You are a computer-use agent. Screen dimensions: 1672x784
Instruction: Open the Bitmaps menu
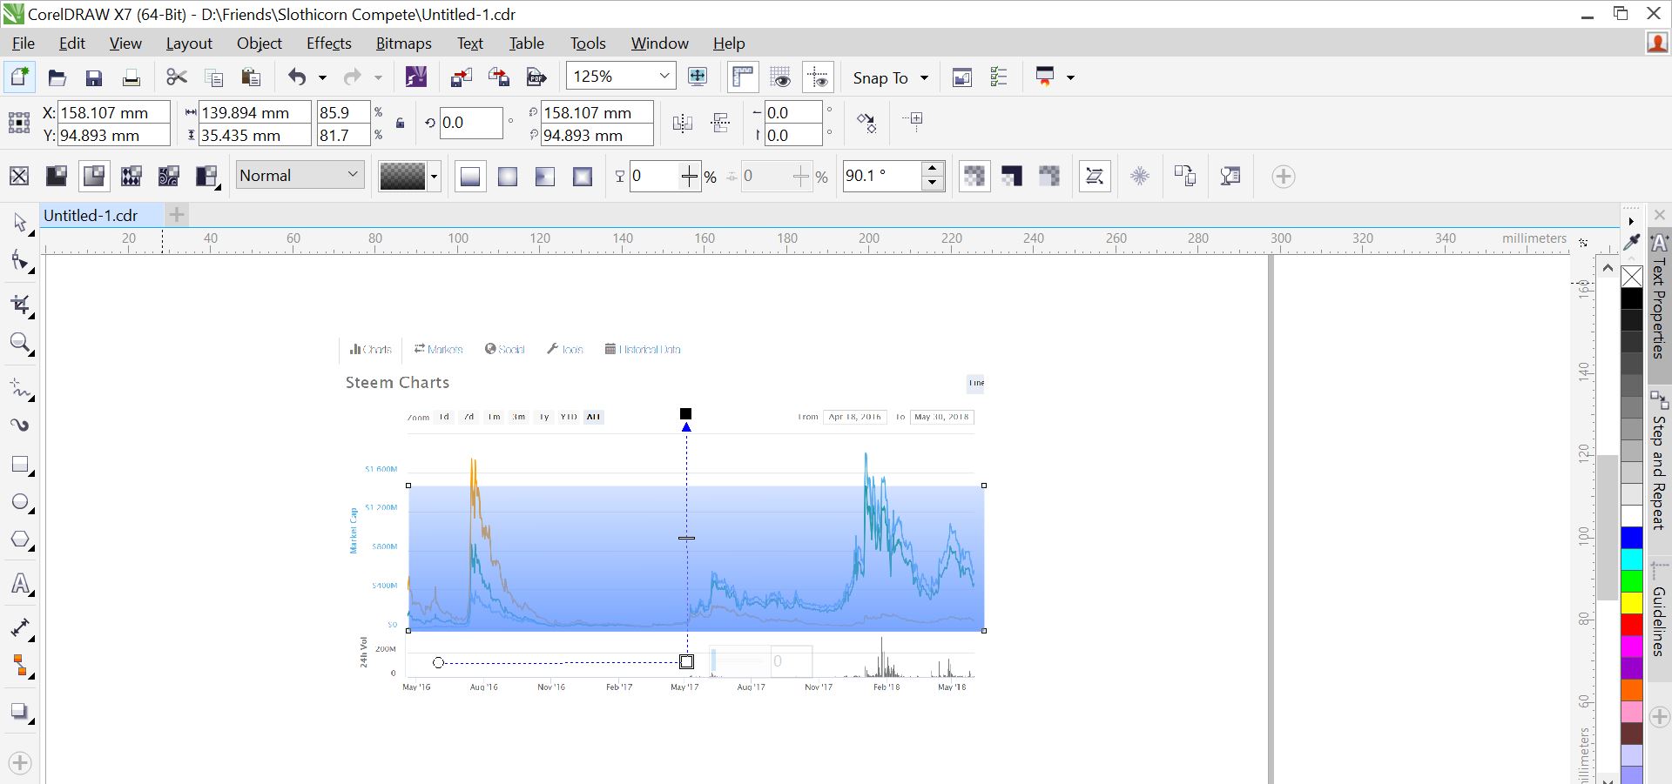click(x=403, y=44)
